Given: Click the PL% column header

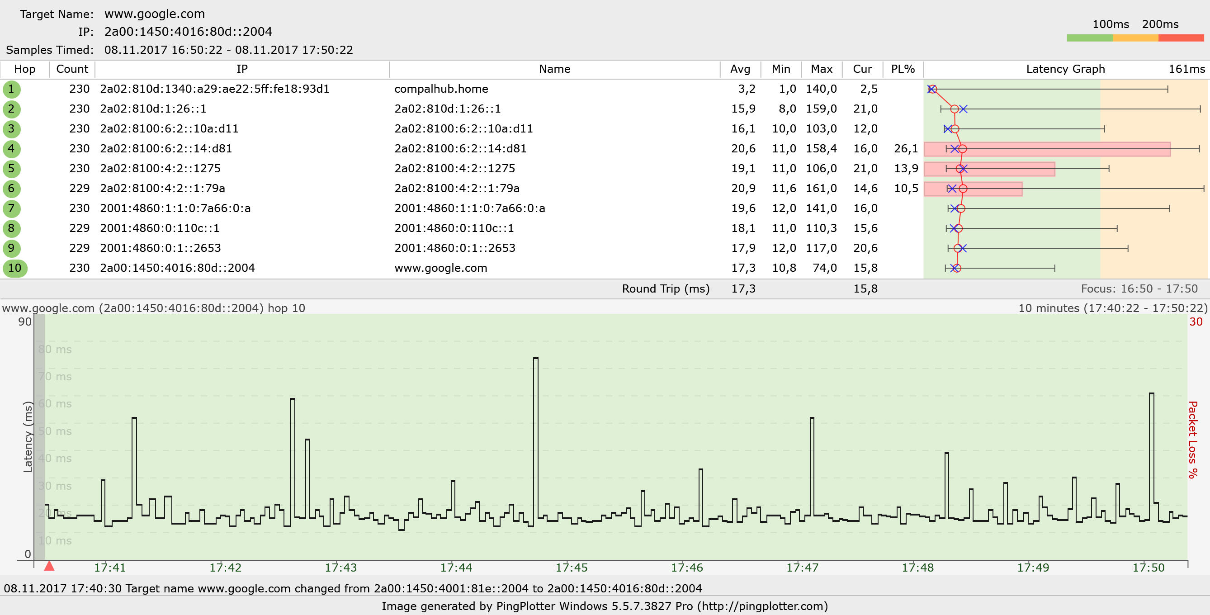Looking at the screenshot, I should pyautogui.click(x=903, y=69).
